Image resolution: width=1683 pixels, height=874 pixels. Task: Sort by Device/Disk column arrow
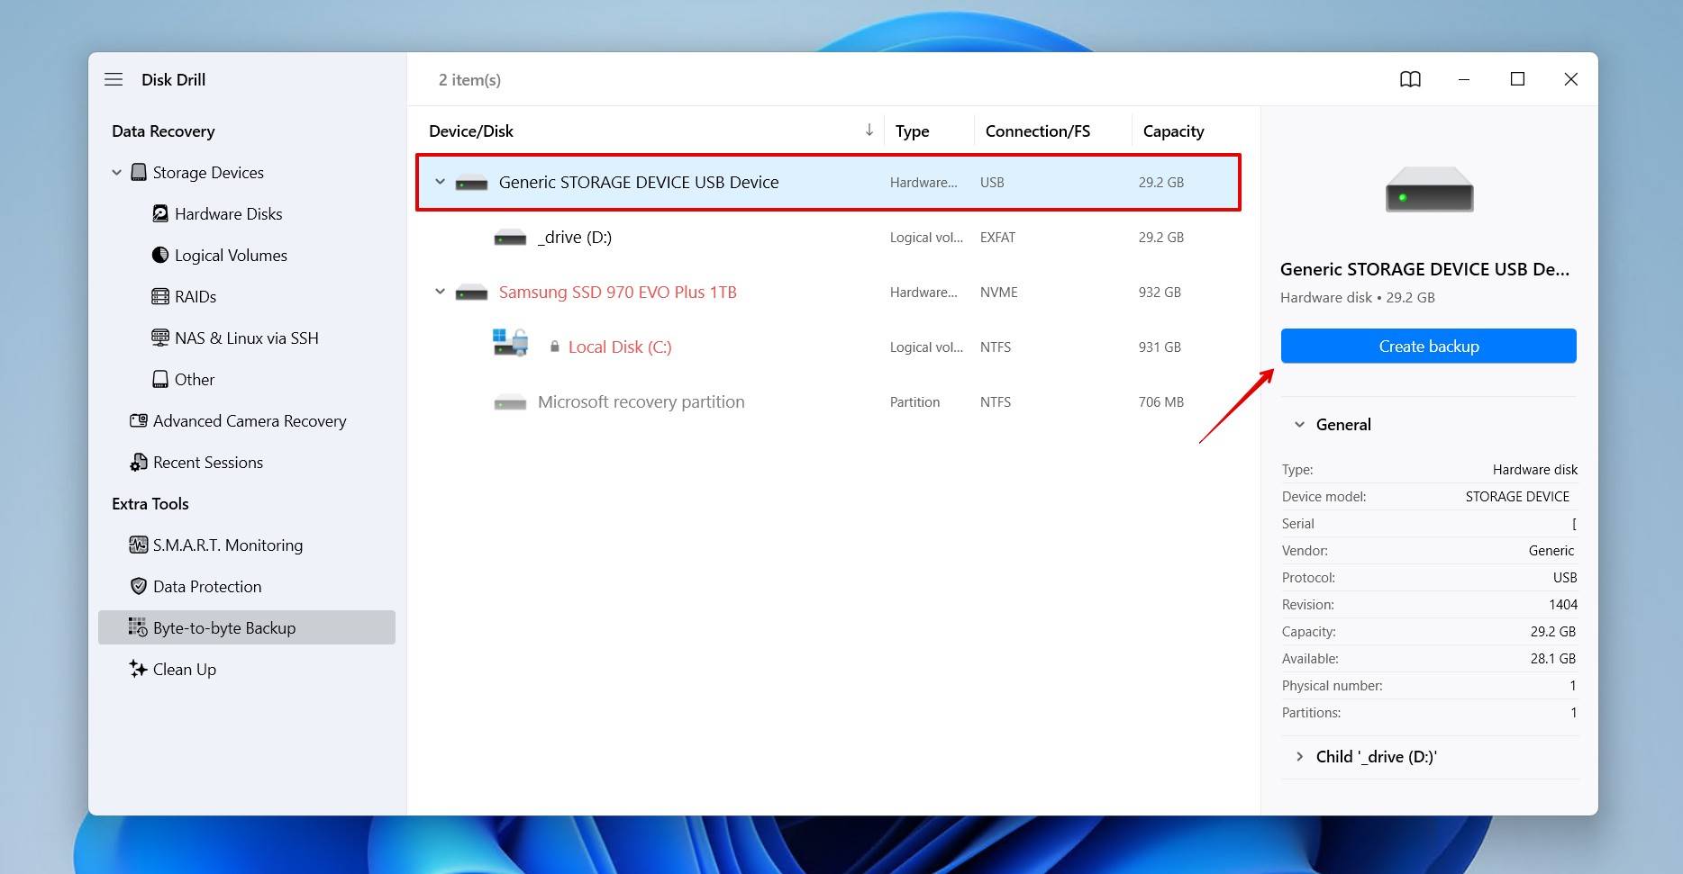tap(868, 130)
